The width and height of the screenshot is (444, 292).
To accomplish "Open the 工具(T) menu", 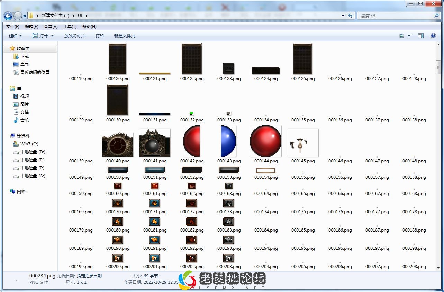I will pyautogui.click(x=70, y=27).
